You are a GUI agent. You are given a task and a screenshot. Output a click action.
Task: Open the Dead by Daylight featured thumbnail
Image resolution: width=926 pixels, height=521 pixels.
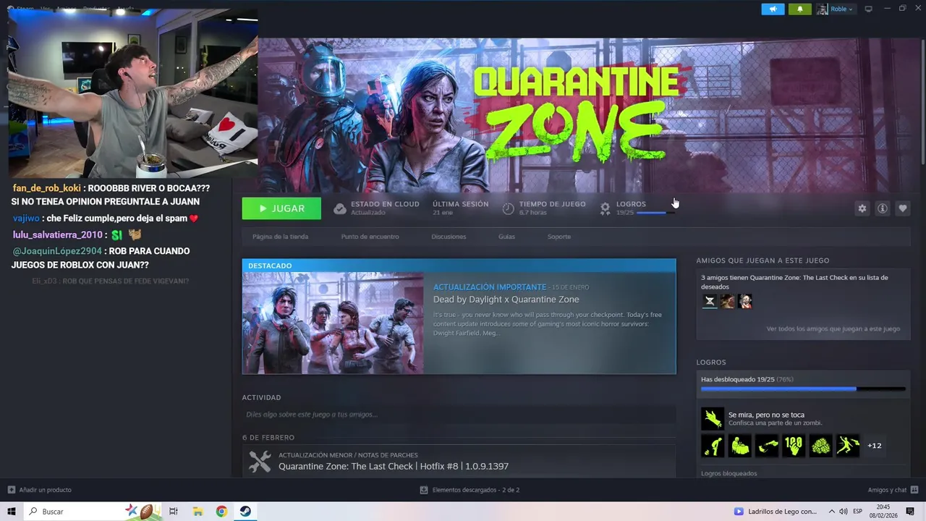(333, 323)
